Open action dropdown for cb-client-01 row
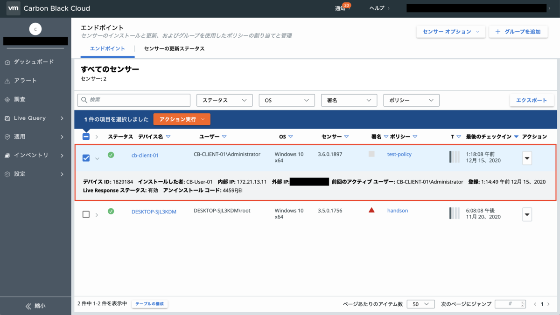This screenshot has height=315, width=560. click(527, 158)
